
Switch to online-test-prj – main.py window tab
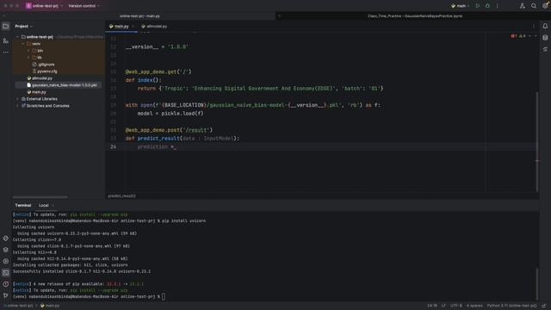coord(139,16)
